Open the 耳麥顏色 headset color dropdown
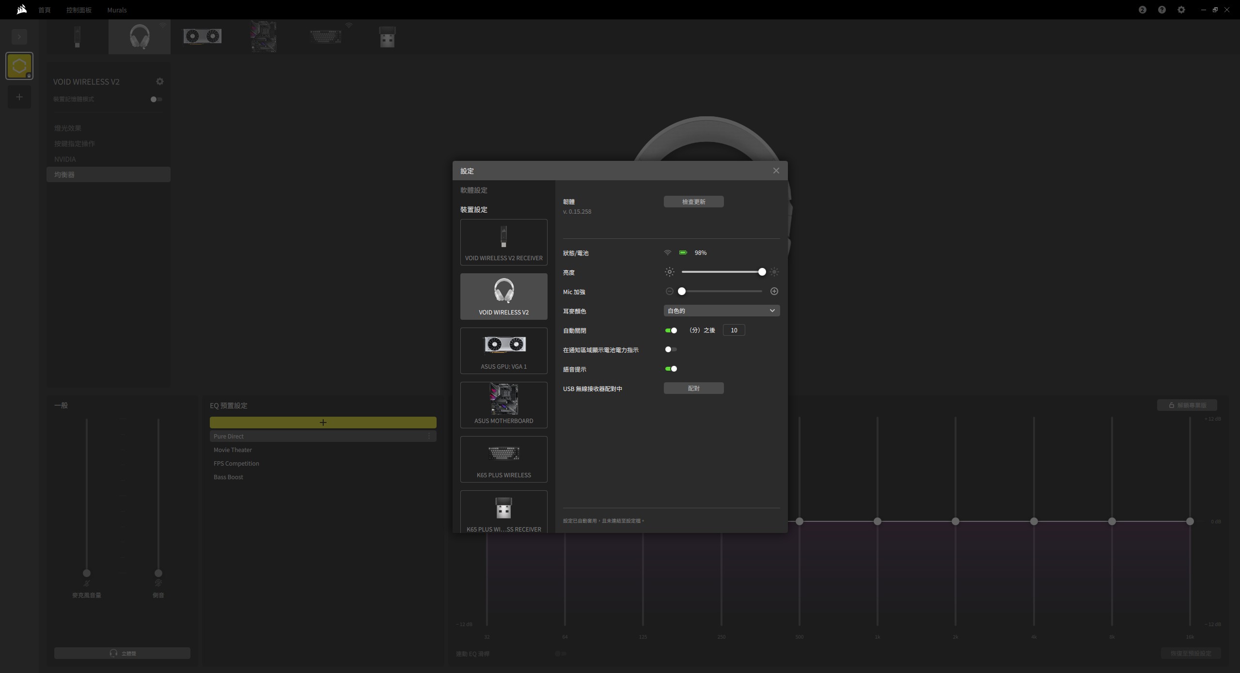Image resolution: width=1240 pixels, height=673 pixels. [x=722, y=311]
